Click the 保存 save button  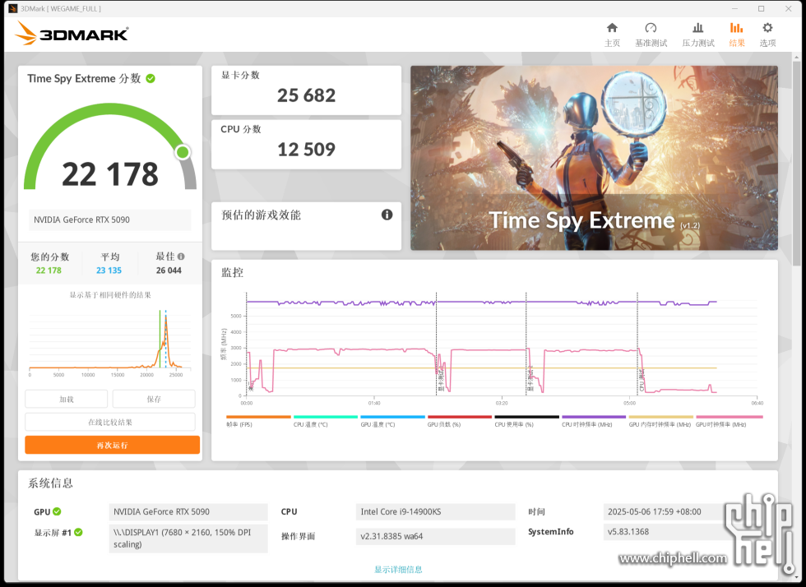[154, 399]
